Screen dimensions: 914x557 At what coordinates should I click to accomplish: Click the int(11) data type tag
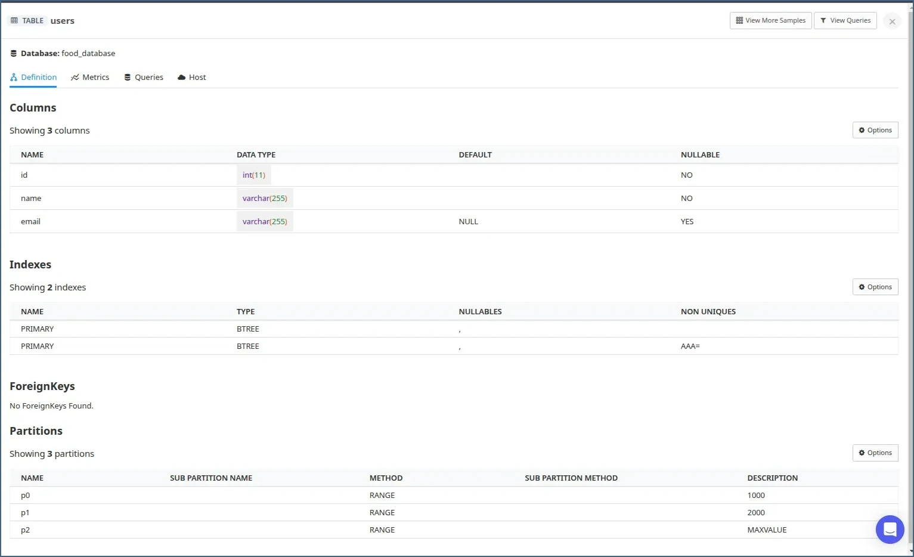click(x=253, y=175)
